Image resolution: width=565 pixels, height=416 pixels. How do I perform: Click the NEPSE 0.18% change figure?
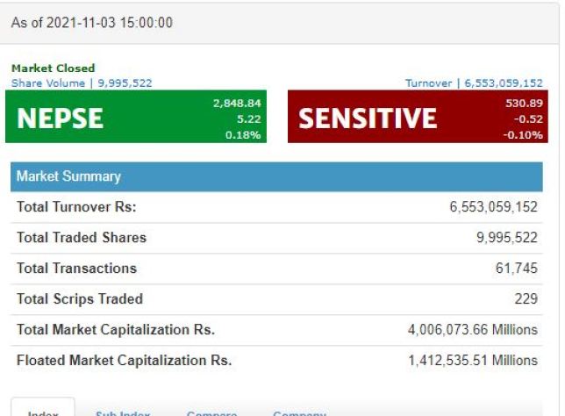click(244, 135)
